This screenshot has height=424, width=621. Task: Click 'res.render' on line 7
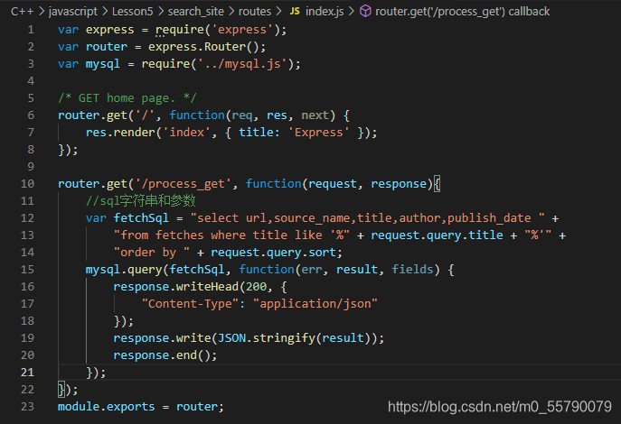pyautogui.click(x=120, y=133)
